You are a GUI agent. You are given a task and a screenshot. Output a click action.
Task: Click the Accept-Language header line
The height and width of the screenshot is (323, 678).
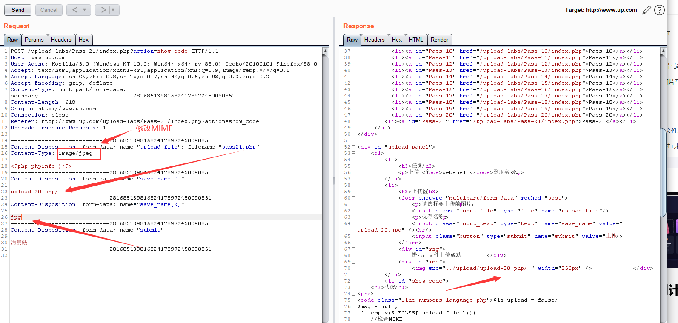pos(140,77)
